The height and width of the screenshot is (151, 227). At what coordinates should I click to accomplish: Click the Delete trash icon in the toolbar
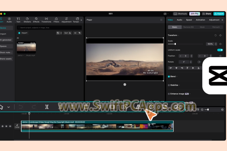86,107
